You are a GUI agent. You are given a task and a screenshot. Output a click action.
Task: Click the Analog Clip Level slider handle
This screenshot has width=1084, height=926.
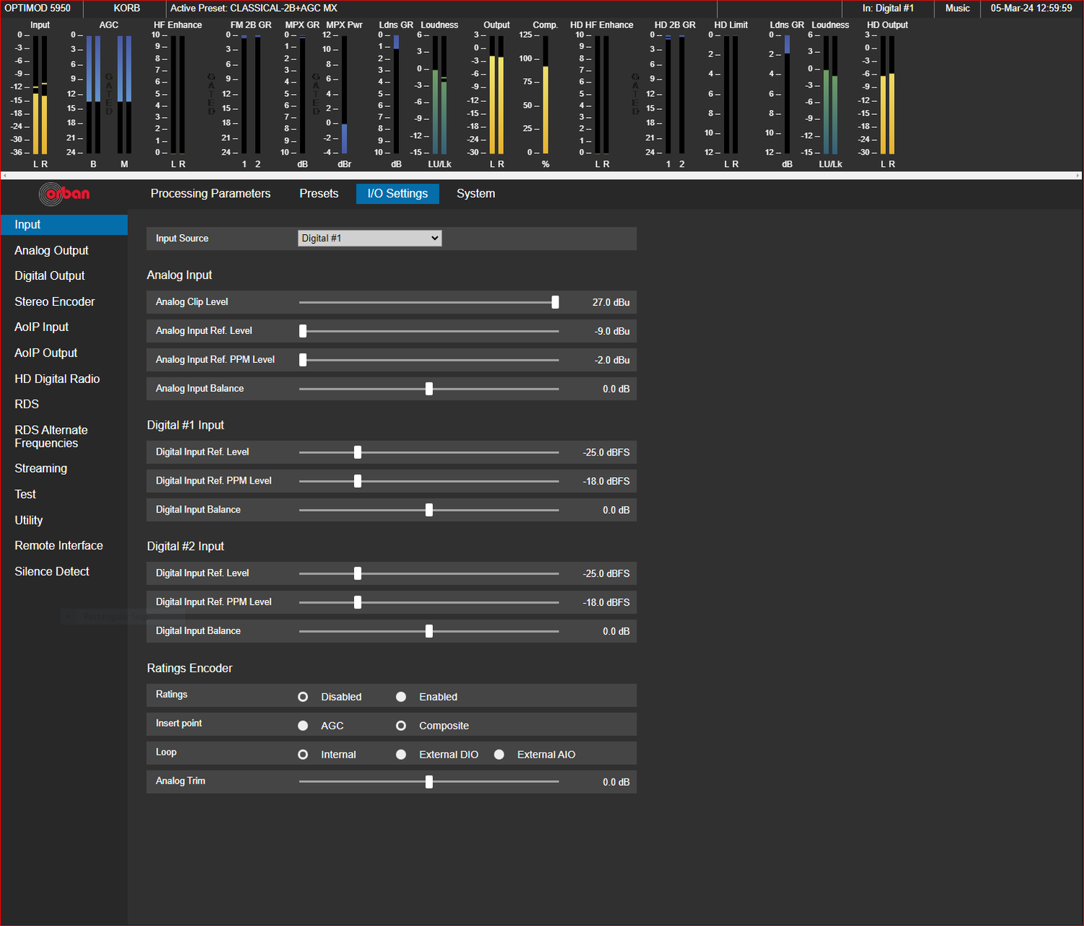click(555, 302)
